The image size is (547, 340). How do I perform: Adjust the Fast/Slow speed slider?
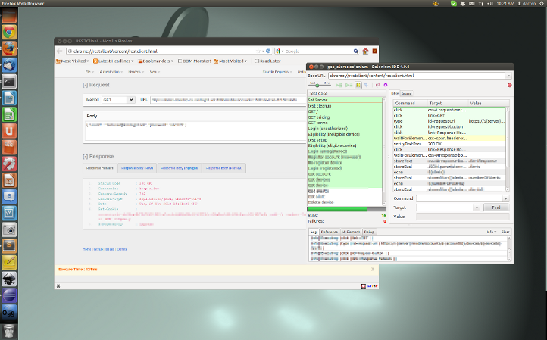pos(317,85)
